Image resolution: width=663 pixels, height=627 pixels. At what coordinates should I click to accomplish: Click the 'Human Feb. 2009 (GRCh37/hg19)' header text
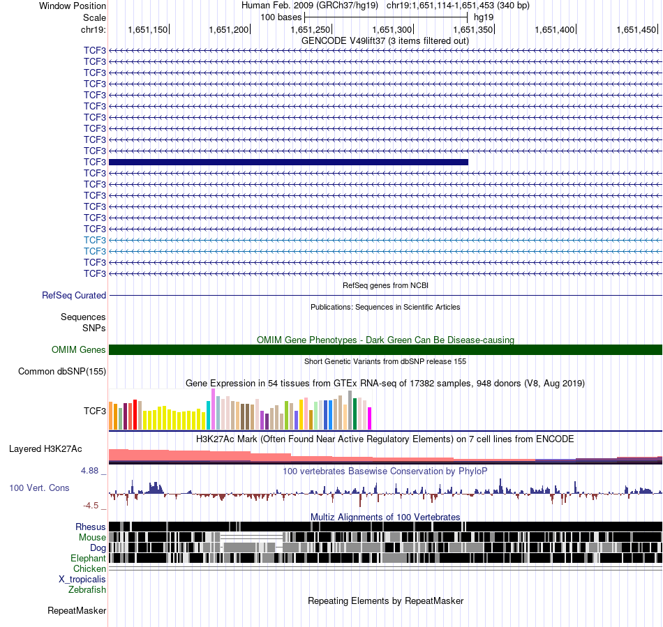coord(311,6)
